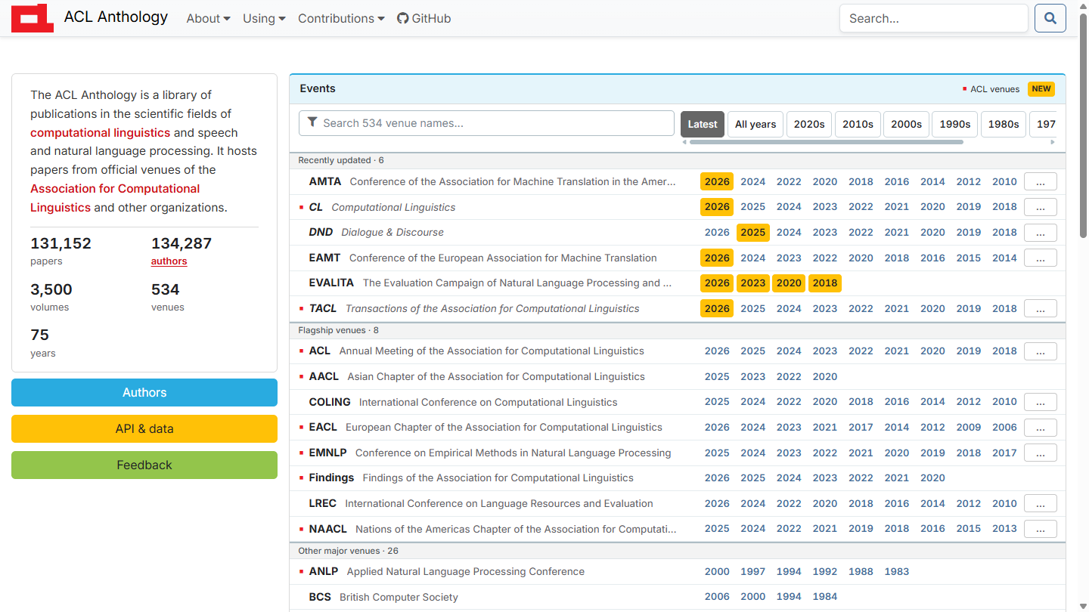1089x612 pixels.
Task: Open DND 2025 highlighted year
Action: 752,232
